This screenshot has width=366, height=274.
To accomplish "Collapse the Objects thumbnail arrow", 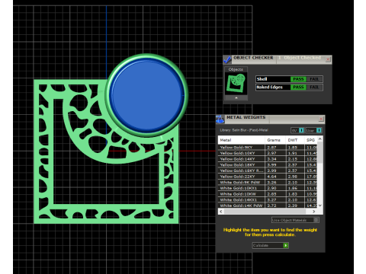I will coord(236,97).
